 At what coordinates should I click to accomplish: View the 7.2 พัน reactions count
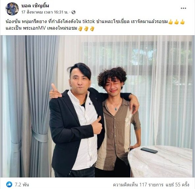(x=22, y=184)
